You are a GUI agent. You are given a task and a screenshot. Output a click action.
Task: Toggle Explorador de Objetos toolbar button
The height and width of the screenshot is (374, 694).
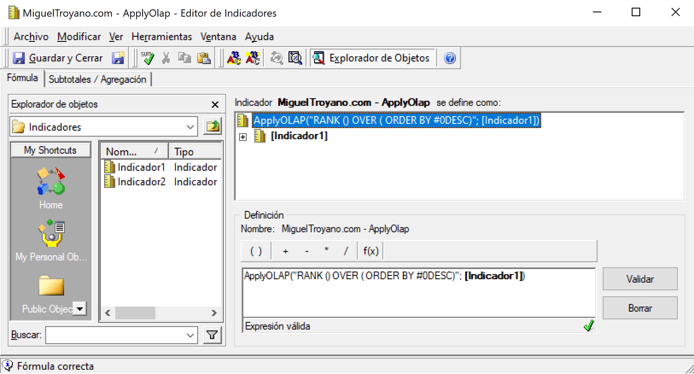coord(372,58)
